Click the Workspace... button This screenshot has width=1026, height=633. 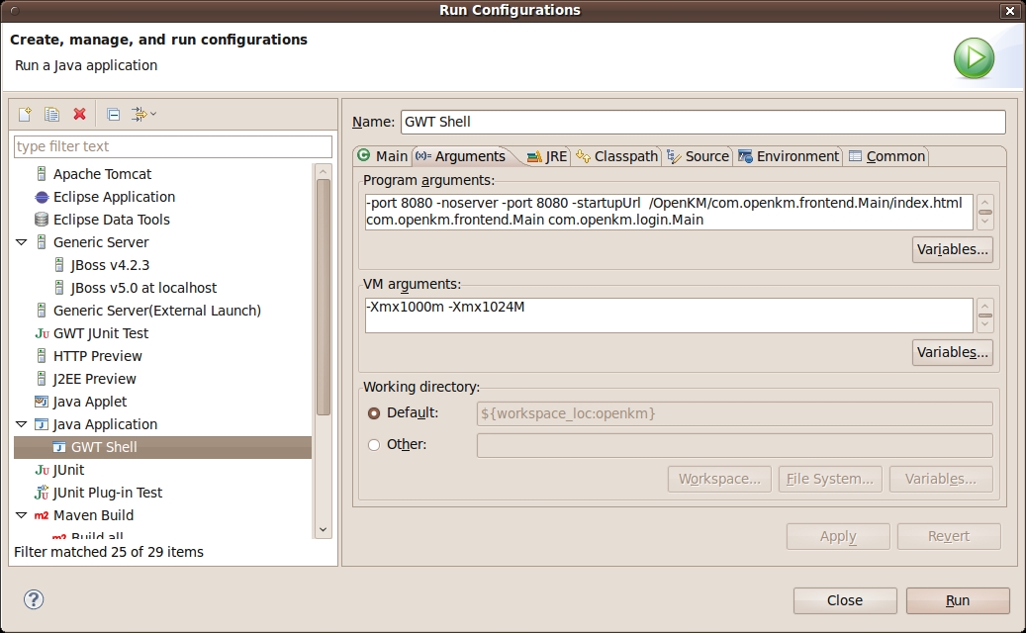(719, 480)
